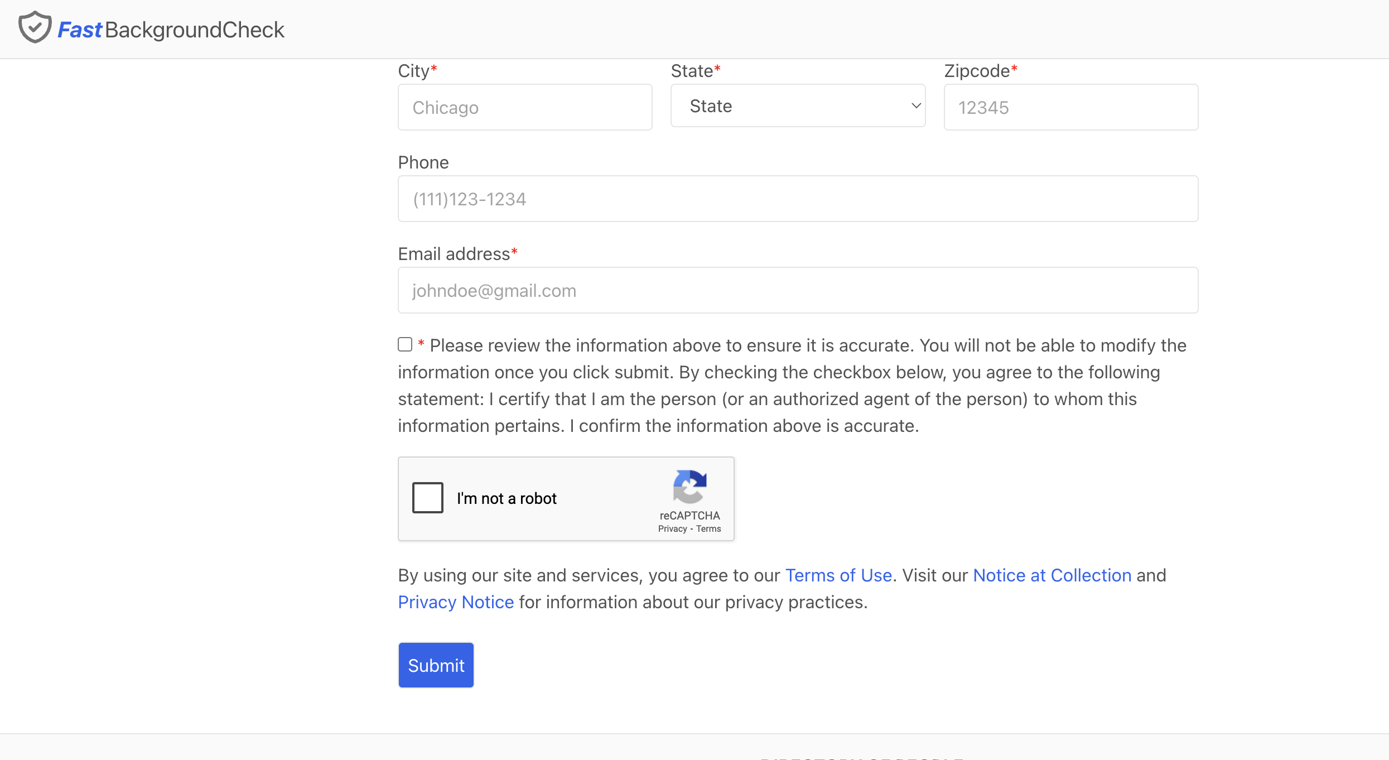Focus the Phone number field
Image resolution: width=1389 pixels, height=760 pixels.
pos(798,199)
